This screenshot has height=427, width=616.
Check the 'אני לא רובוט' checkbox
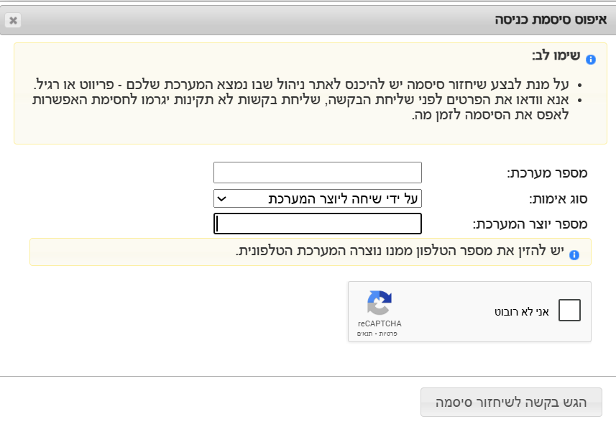tap(569, 311)
